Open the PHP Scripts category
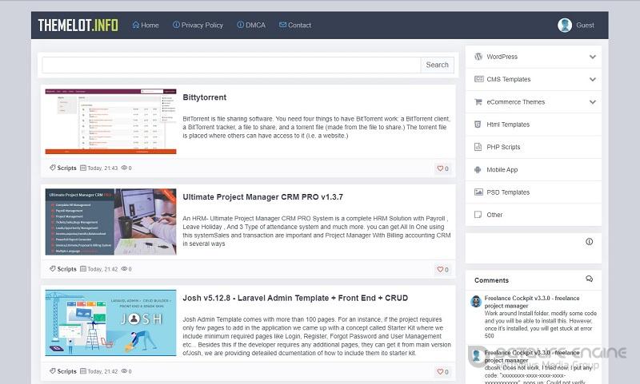Image resolution: width=640 pixels, height=384 pixels. [x=503, y=147]
